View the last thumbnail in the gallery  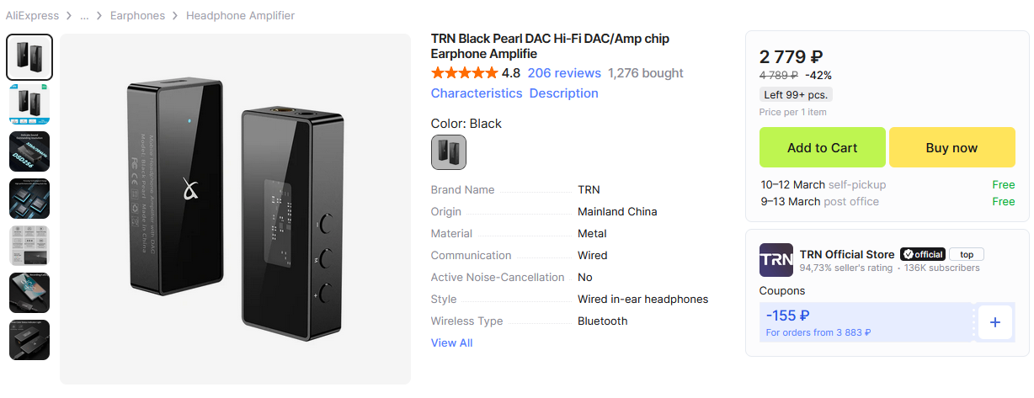29,340
